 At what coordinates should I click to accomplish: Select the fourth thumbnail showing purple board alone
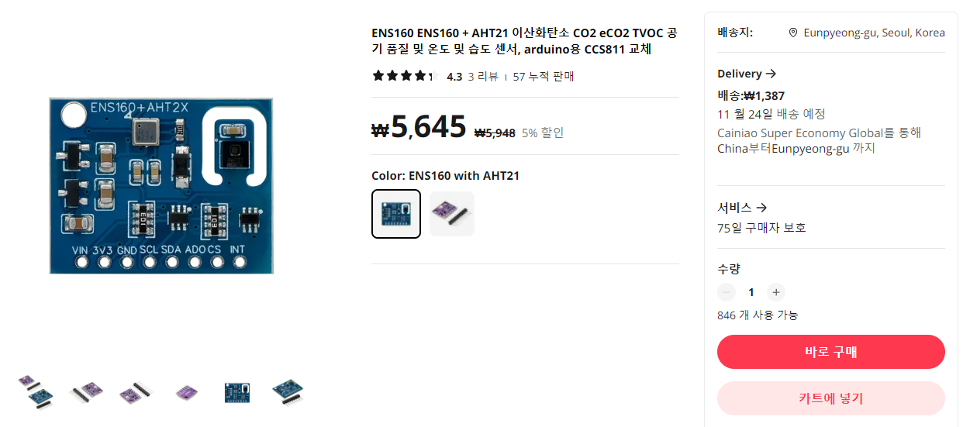pos(187,391)
